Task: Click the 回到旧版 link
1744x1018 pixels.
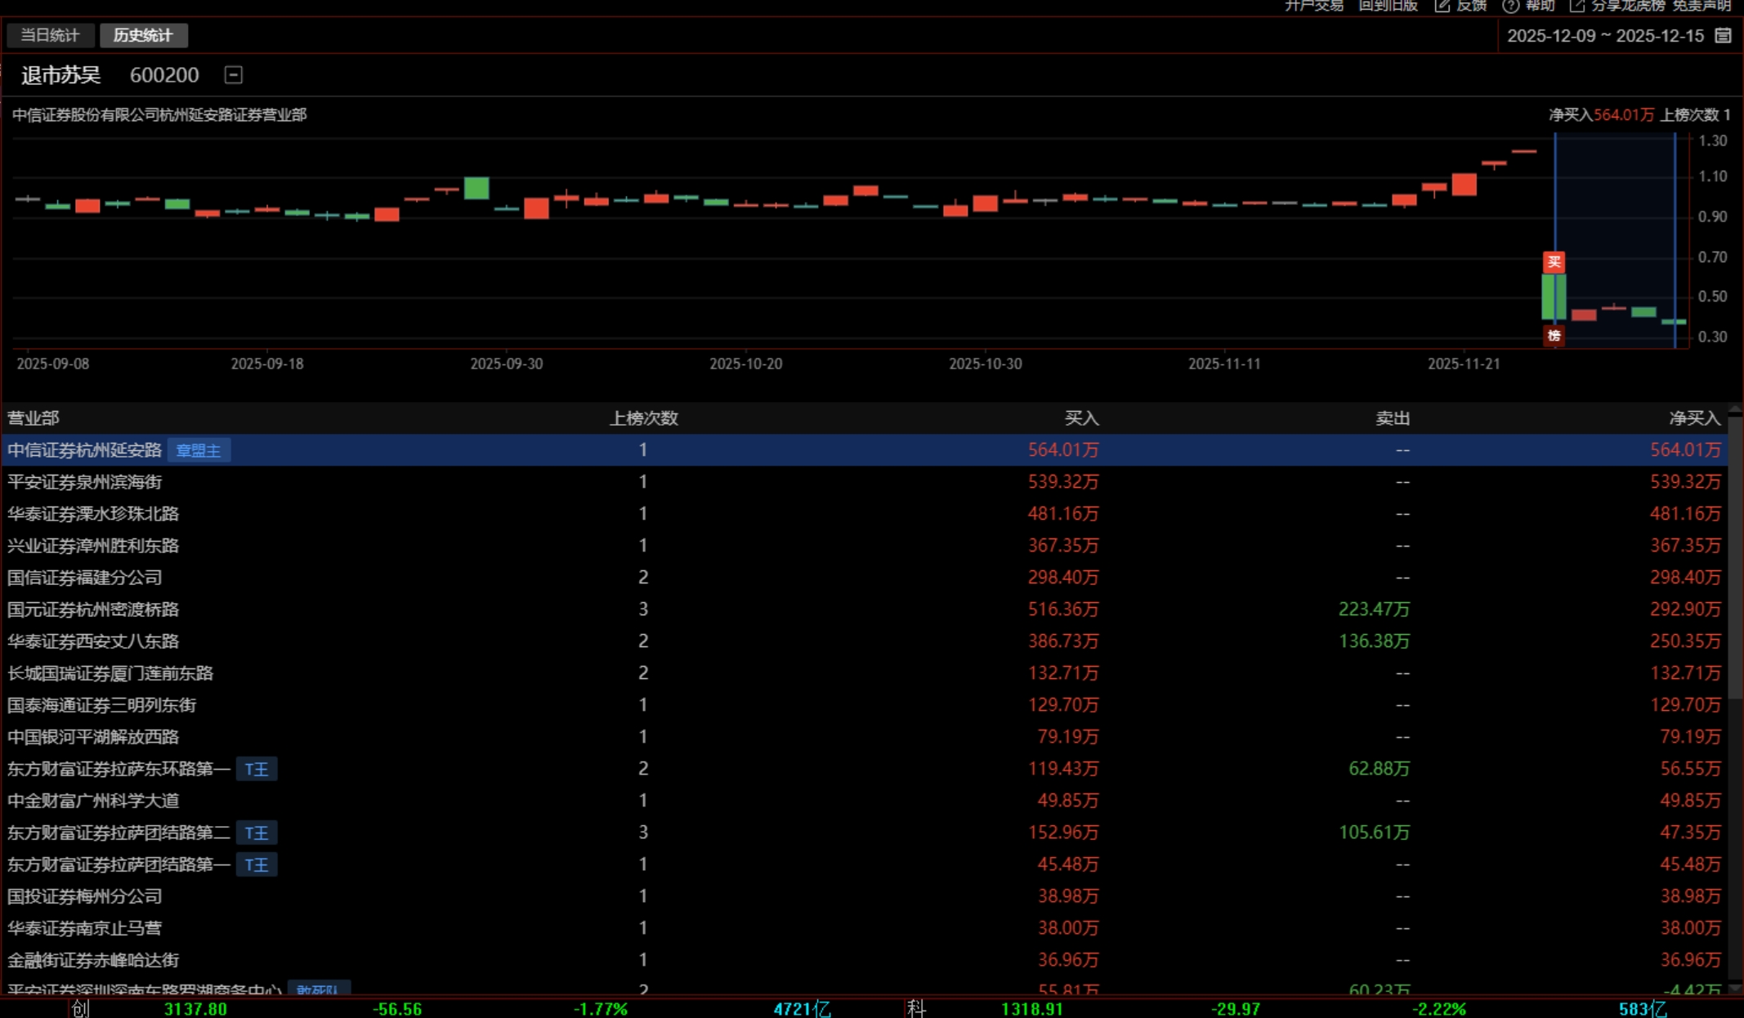Action: (1387, 6)
